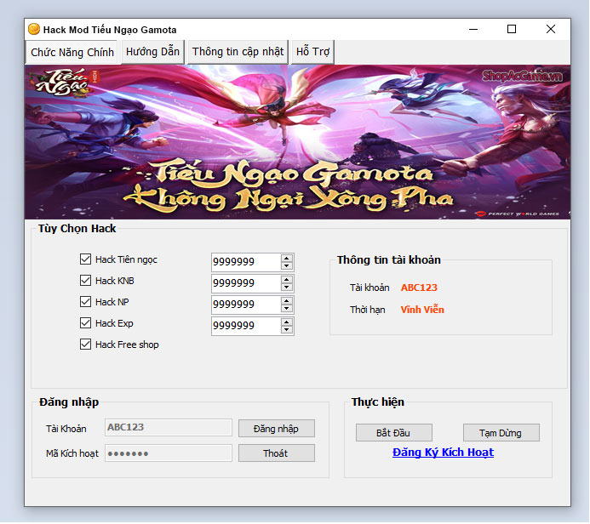Click the account name ABC123 in red
Viewport: 590px width, 524px height.
tap(419, 288)
